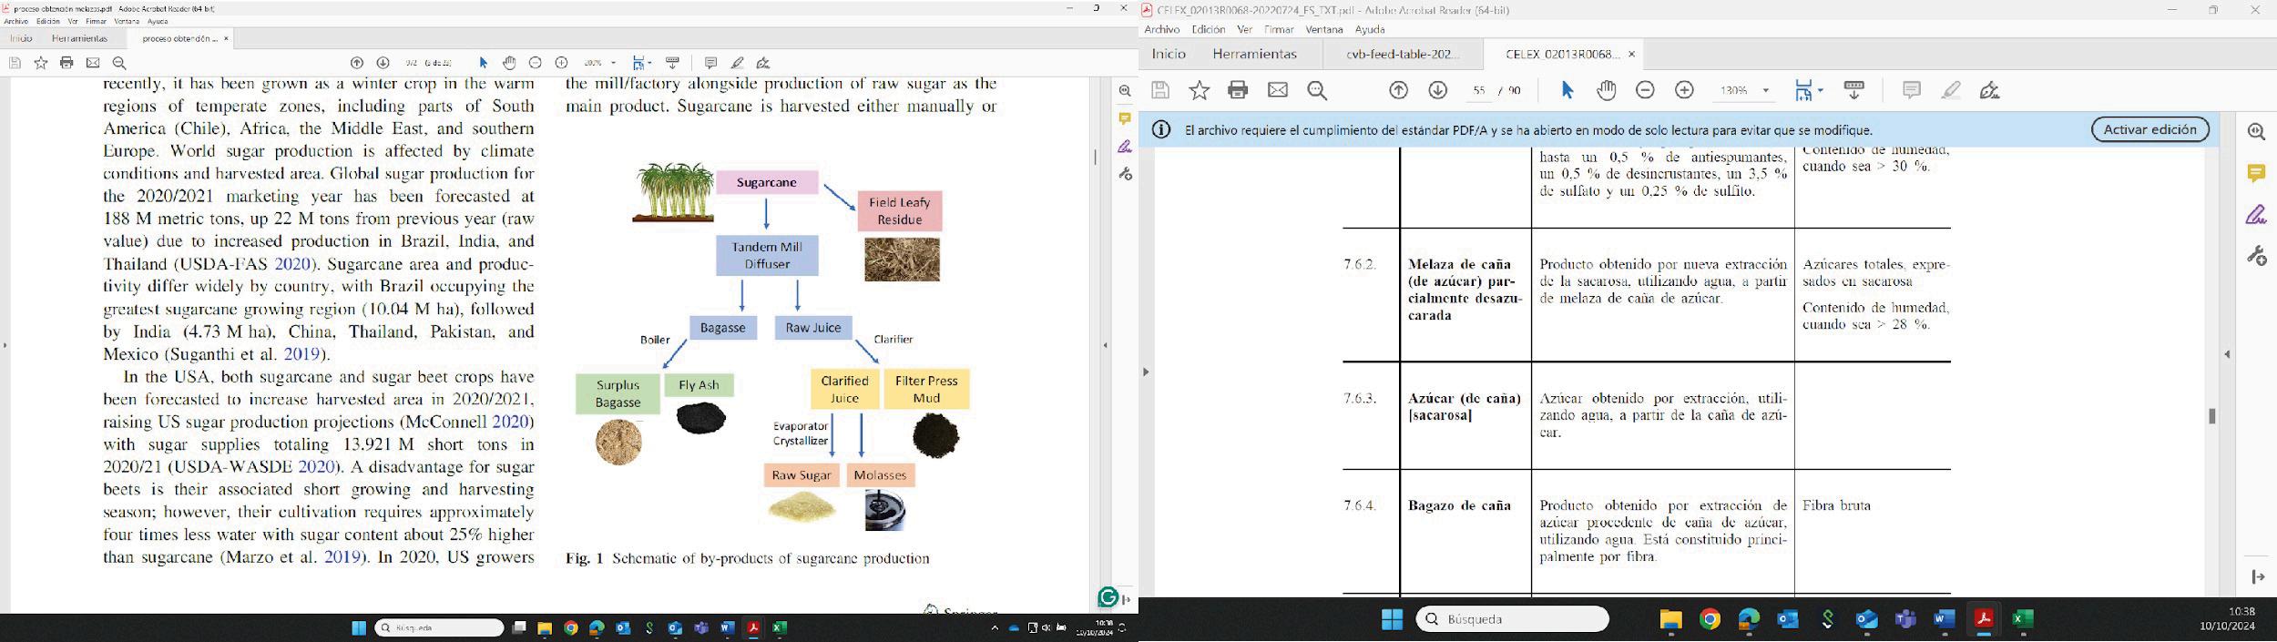Click the info icon in the PDF/A notification bar
Image resolution: width=2277 pixels, height=642 pixels.
pyautogui.click(x=1161, y=129)
